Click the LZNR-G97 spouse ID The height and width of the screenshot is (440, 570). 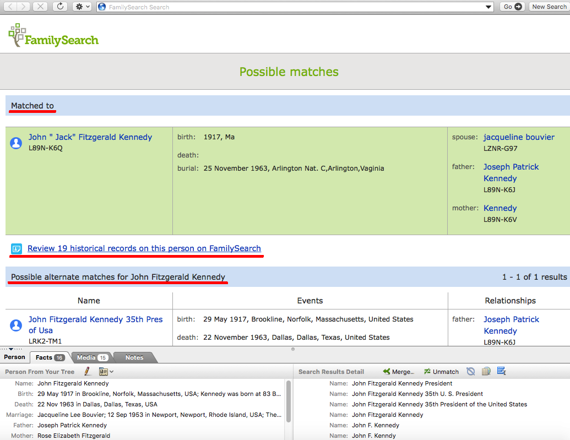[500, 148]
